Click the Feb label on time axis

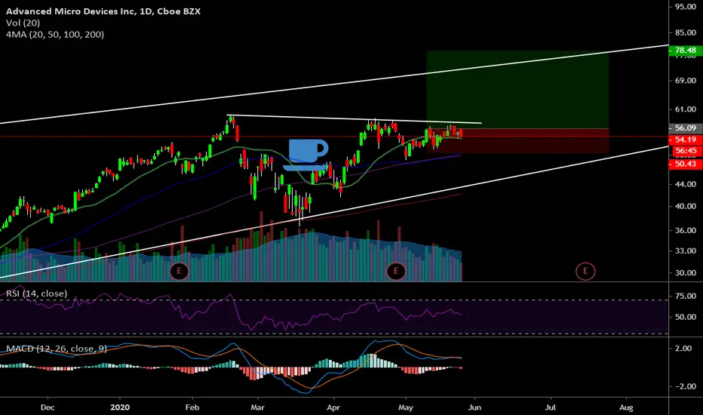coord(192,407)
